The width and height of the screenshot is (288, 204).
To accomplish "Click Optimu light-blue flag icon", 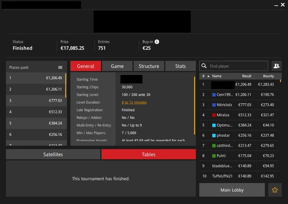I will pos(214,125).
